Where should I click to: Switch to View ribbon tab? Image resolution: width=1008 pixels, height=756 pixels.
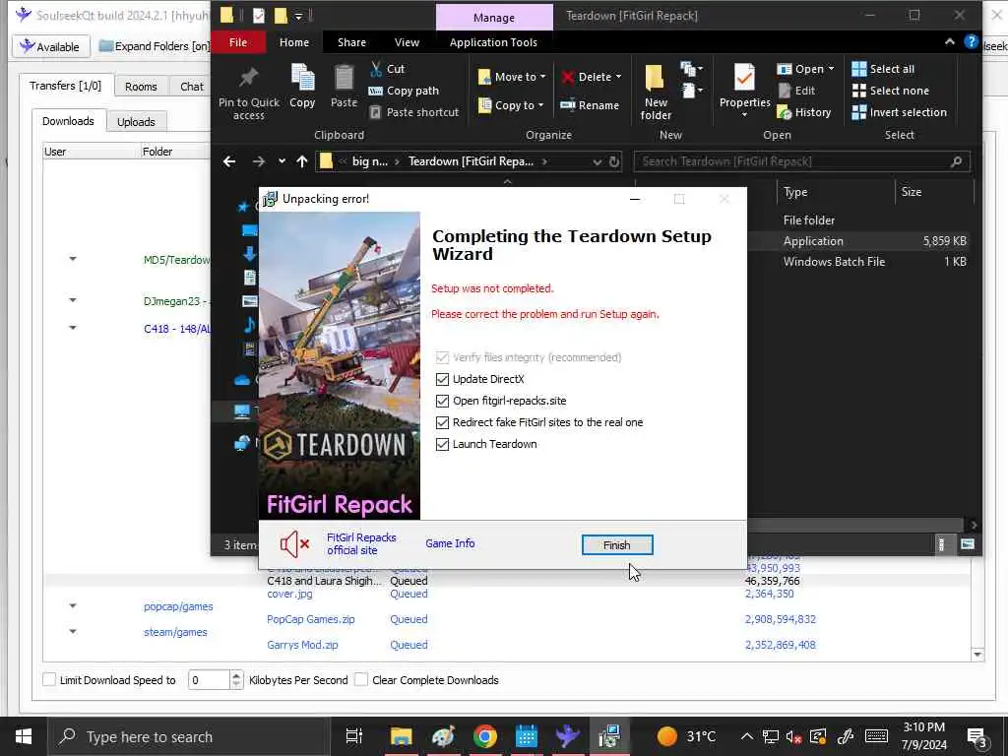[407, 42]
